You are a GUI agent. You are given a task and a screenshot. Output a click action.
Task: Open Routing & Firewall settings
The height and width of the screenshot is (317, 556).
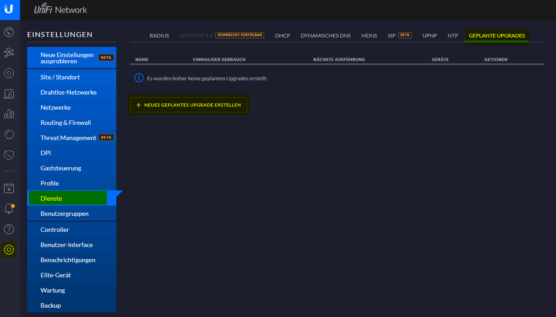[x=72, y=123]
